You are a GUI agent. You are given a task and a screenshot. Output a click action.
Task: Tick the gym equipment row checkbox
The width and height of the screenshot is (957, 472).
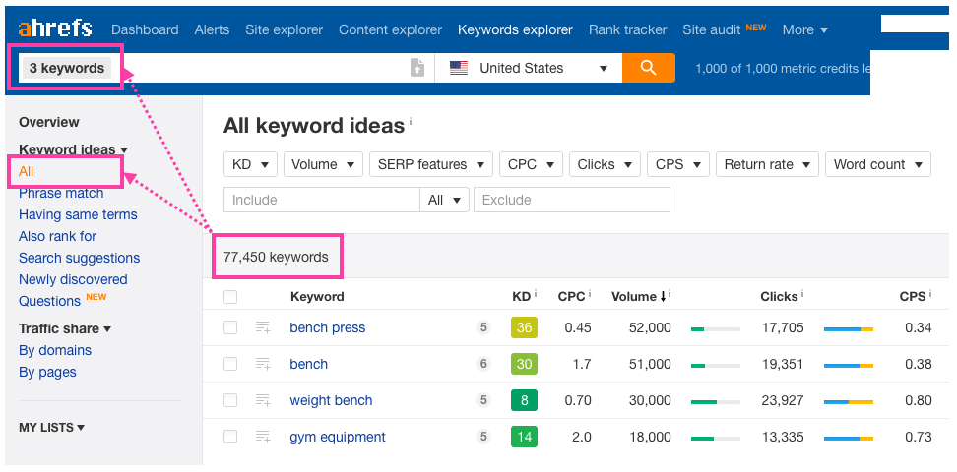(x=230, y=438)
